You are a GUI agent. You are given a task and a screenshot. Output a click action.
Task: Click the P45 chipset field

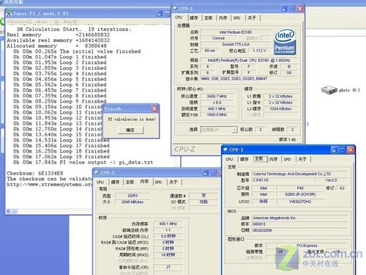point(300,188)
